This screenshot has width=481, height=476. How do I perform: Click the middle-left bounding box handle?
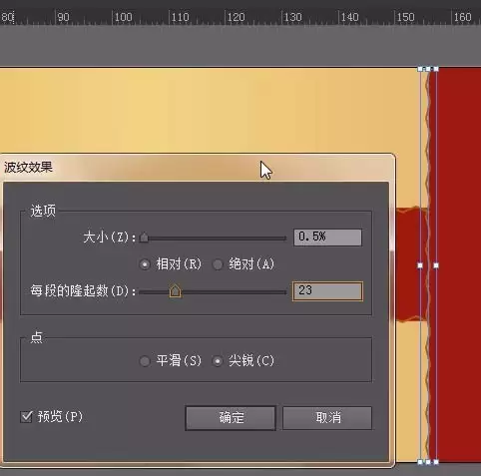tap(420, 265)
